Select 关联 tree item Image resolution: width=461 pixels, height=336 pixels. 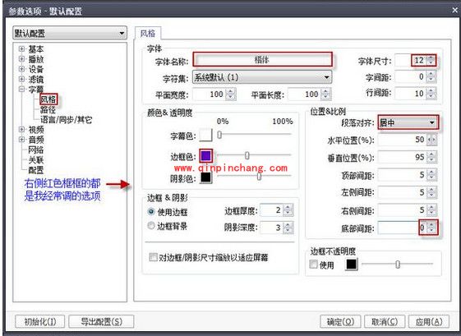tap(36, 160)
